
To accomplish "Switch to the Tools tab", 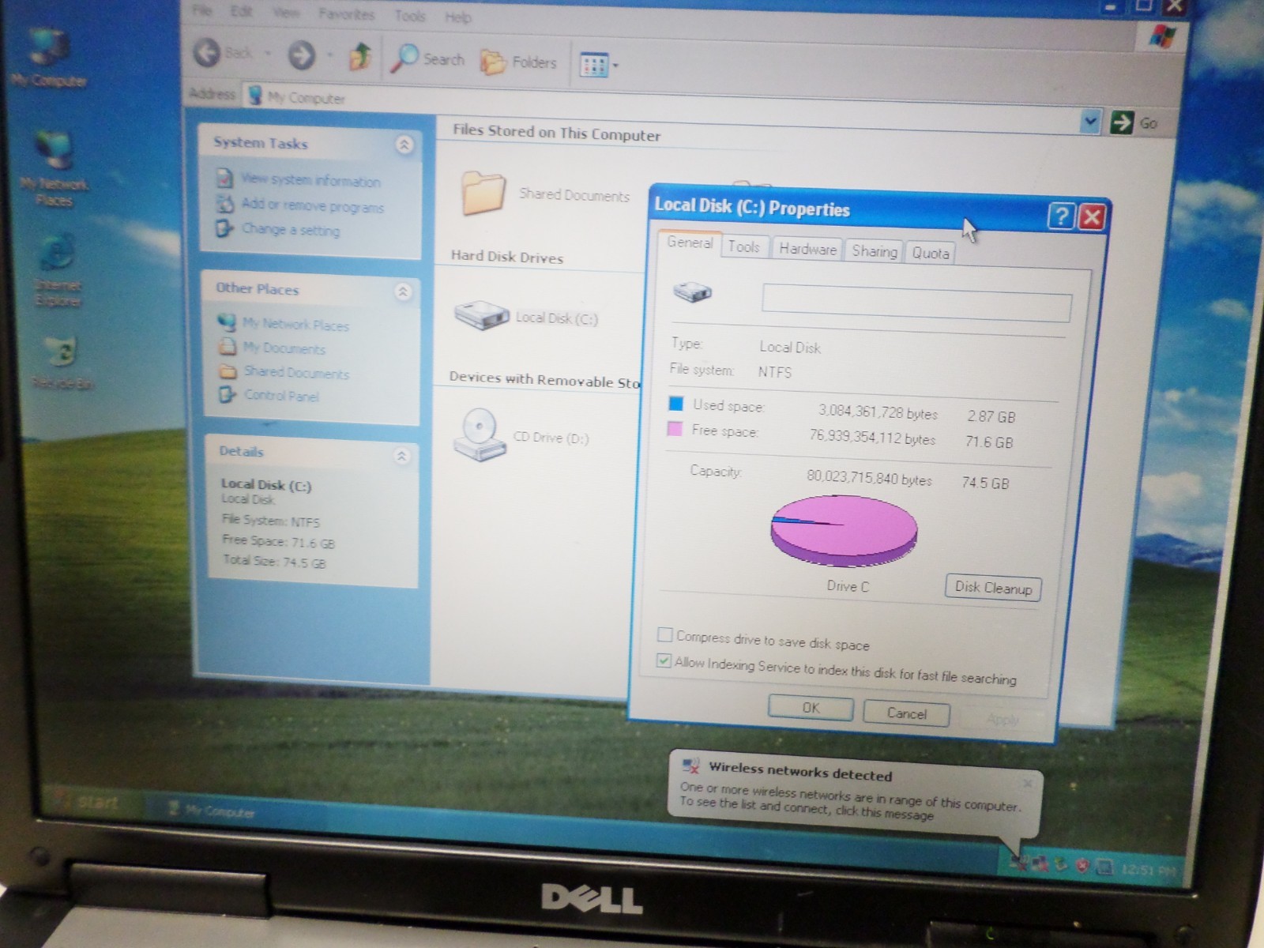I will pyautogui.click(x=743, y=246).
